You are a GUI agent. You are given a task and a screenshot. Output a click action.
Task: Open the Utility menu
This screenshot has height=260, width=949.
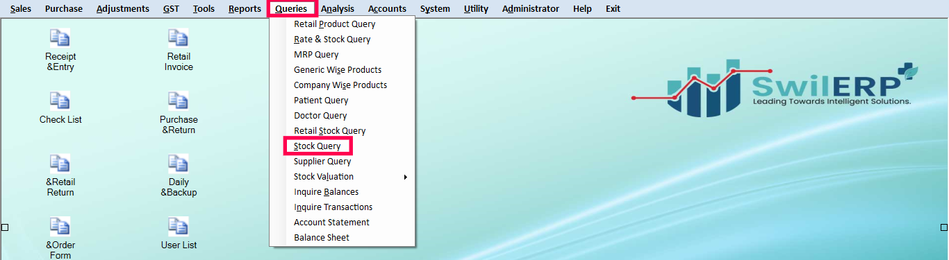pos(476,9)
